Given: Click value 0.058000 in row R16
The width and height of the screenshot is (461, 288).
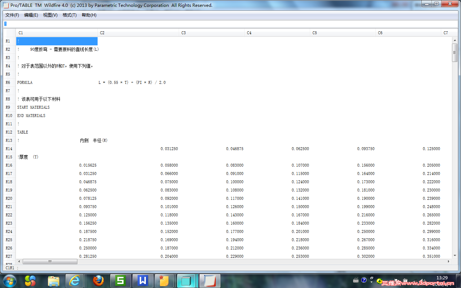Looking at the screenshot, I should (169, 165).
